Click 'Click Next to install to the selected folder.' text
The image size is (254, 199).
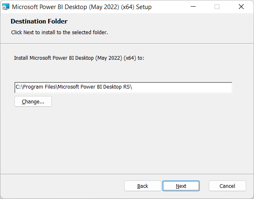coord(60,32)
